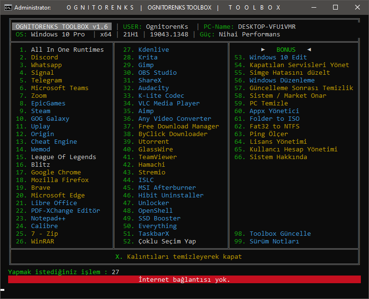Click 'Kapatılan Servisleri Yönet' option
Viewport: 369px width, 299px height.
tap(300, 65)
